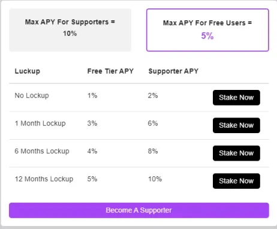Click the purple 5% value
Screen dimensions: 277x229
click(207, 36)
